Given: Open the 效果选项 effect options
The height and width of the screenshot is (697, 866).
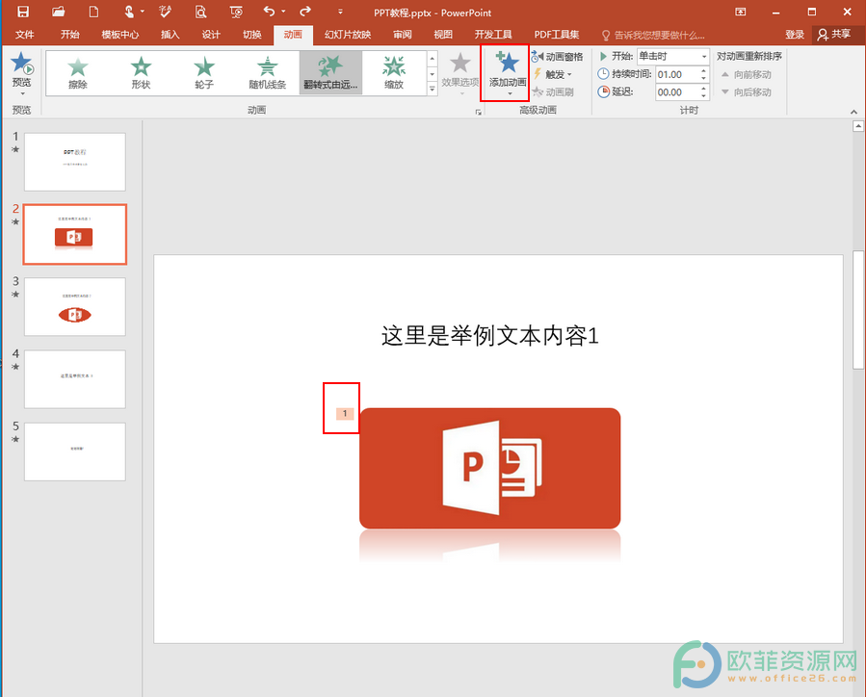Looking at the screenshot, I should (460, 73).
